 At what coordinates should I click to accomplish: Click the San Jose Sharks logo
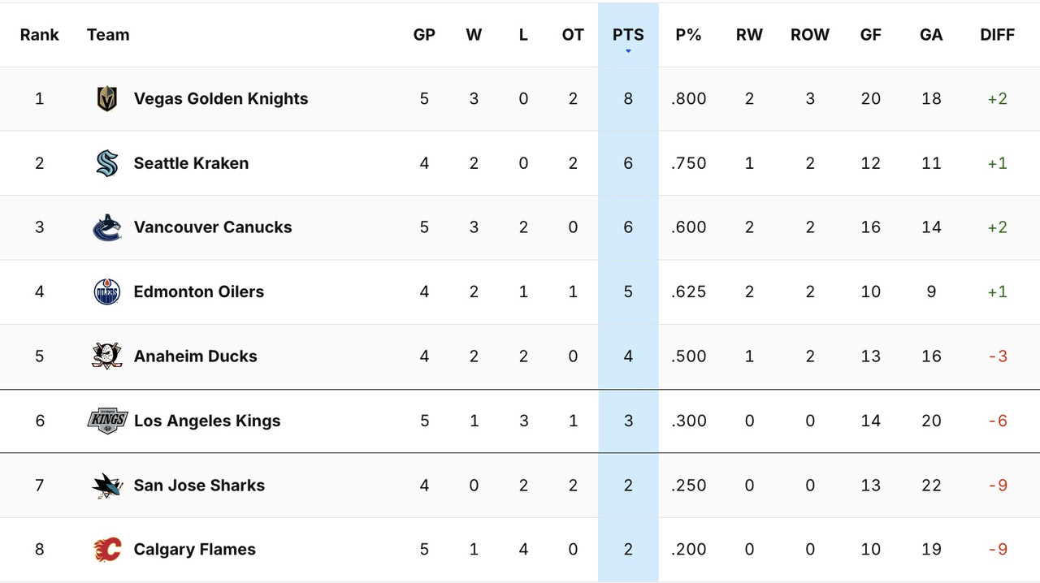(x=106, y=486)
